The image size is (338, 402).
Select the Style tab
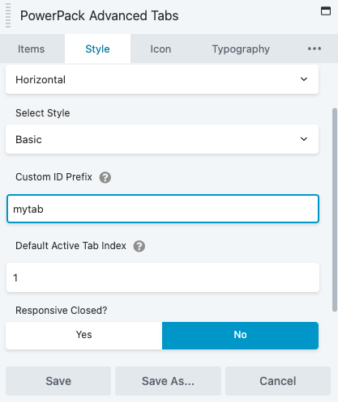97,49
